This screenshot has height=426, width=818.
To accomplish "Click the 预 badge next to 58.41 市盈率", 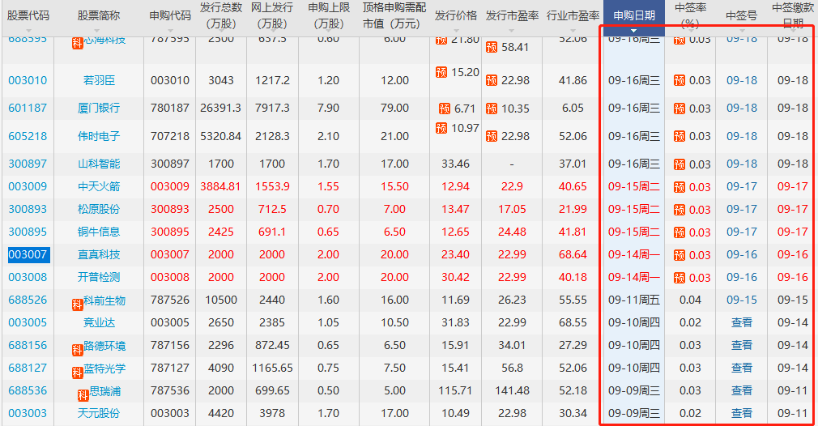I will point(492,48).
